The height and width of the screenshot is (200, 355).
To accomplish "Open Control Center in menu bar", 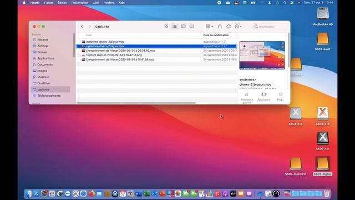I will pyautogui.click(x=292, y=3).
